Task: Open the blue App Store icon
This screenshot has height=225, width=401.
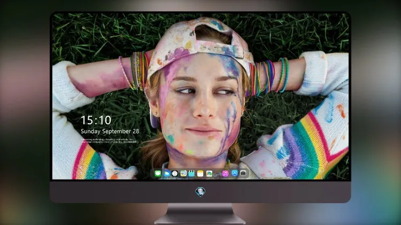Action: coord(235,173)
